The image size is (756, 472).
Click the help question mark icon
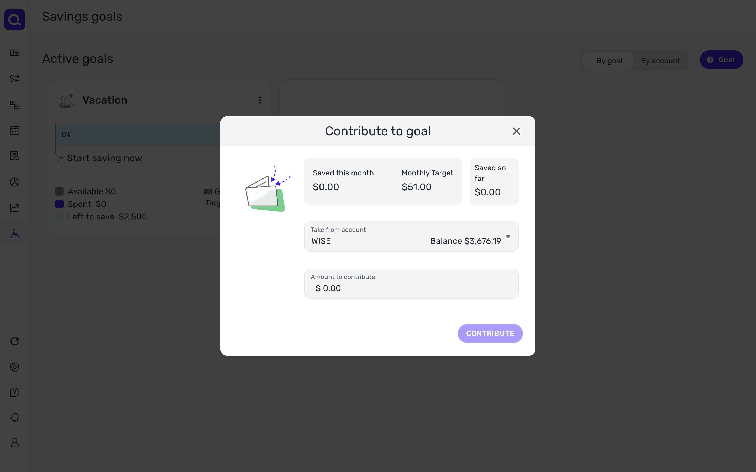coord(15,392)
